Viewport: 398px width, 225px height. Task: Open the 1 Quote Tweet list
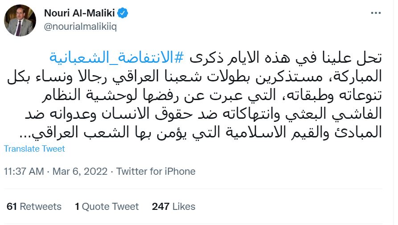[x=107, y=206]
